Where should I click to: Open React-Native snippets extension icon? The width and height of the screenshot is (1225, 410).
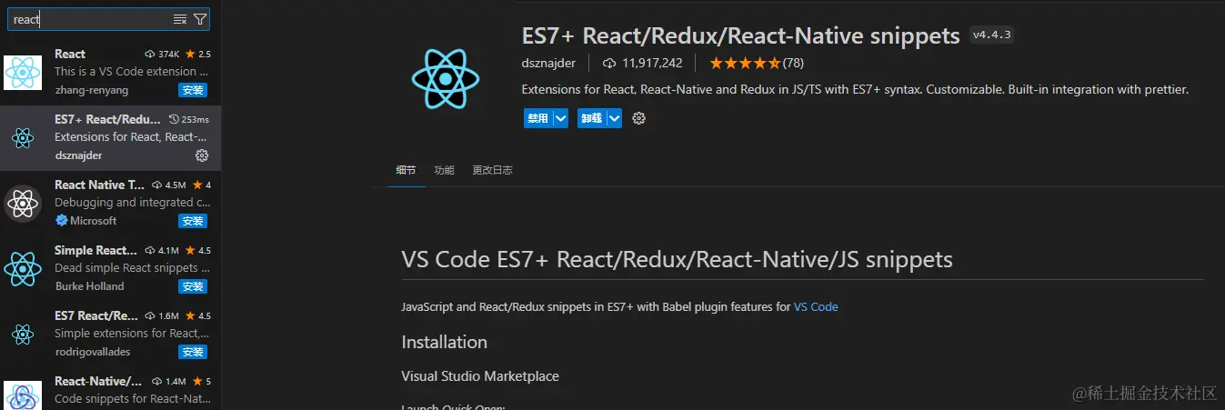tap(23, 396)
